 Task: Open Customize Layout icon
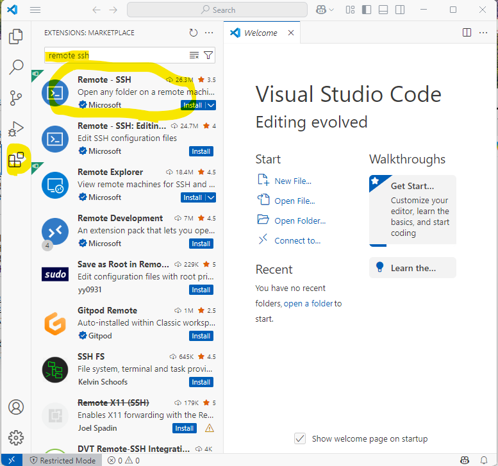pos(350,10)
